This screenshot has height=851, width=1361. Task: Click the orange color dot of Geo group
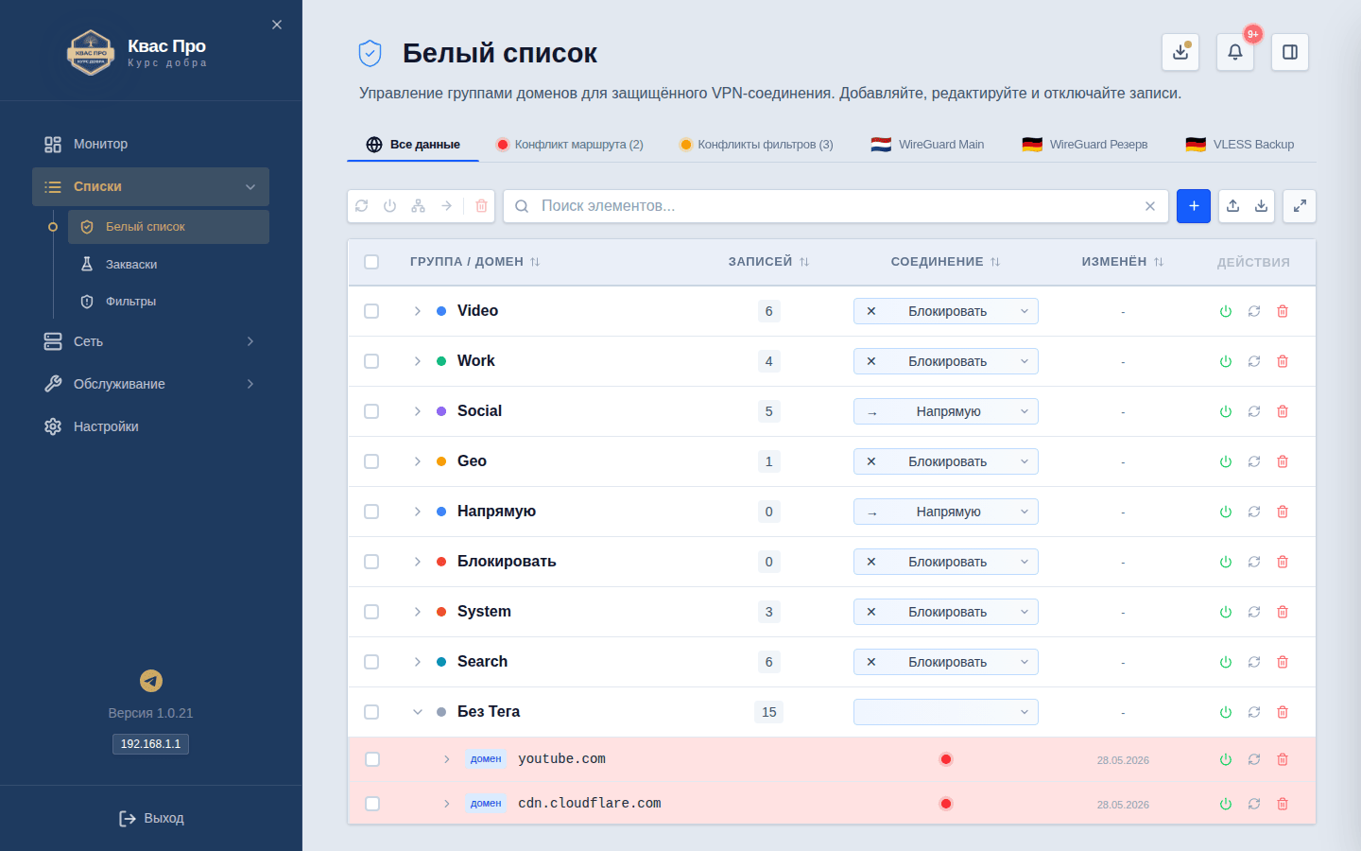click(x=441, y=461)
